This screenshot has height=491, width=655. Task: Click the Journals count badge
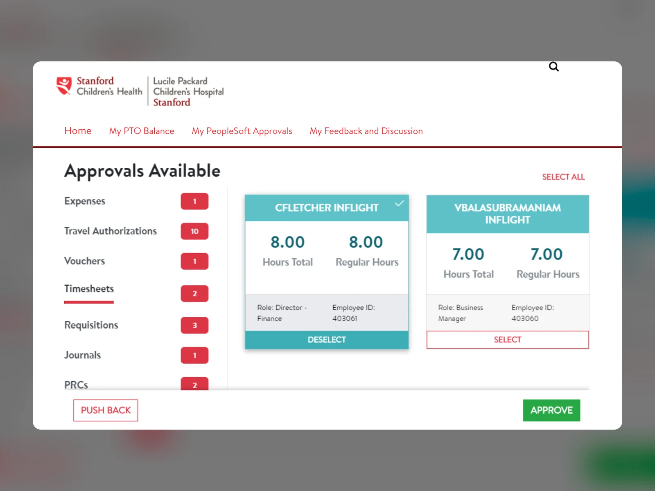pos(194,355)
